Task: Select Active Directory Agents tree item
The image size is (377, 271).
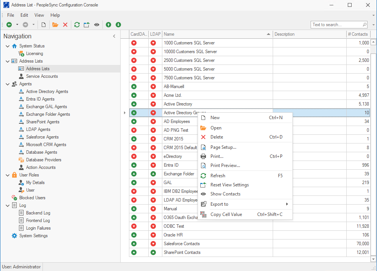Action: point(47,91)
